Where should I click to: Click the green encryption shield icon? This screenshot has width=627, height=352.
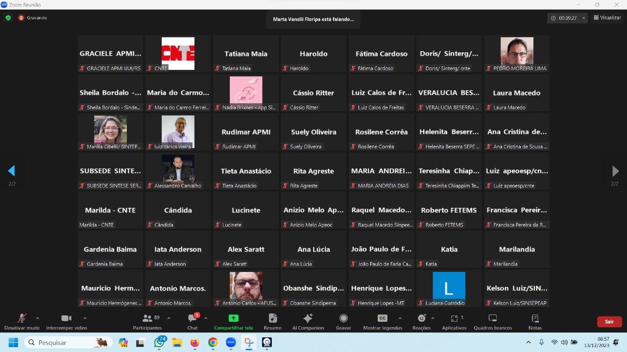[8, 18]
